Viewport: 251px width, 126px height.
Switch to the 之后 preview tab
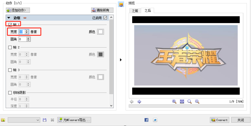(x=147, y=11)
